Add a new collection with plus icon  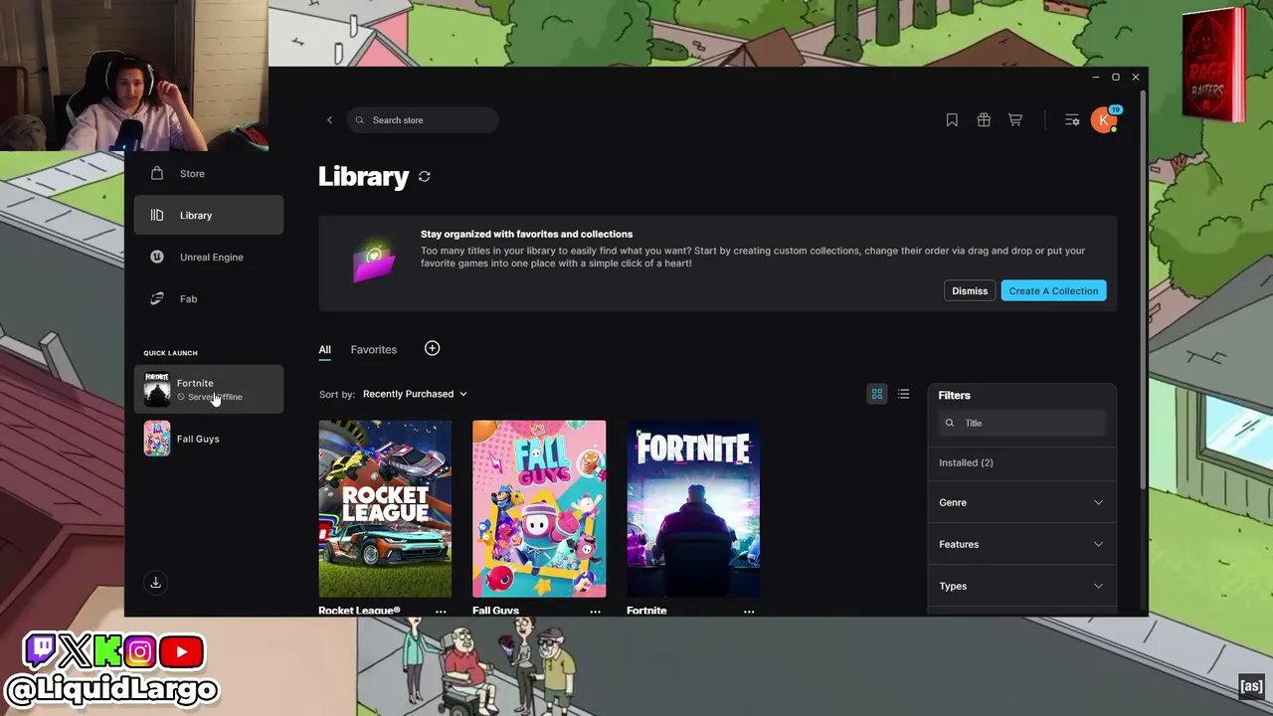click(432, 348)
